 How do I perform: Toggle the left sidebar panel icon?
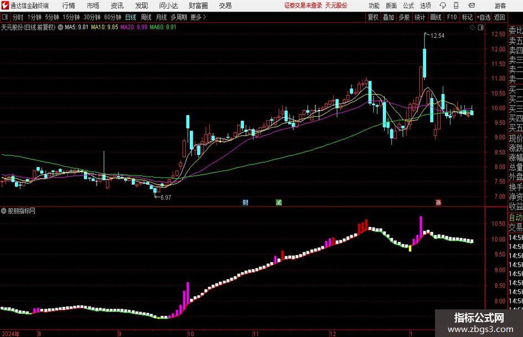(5, 17)
